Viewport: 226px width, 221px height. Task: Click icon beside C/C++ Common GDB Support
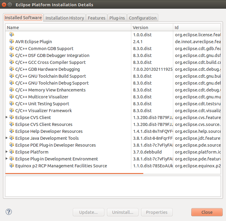tap(12, 49)
